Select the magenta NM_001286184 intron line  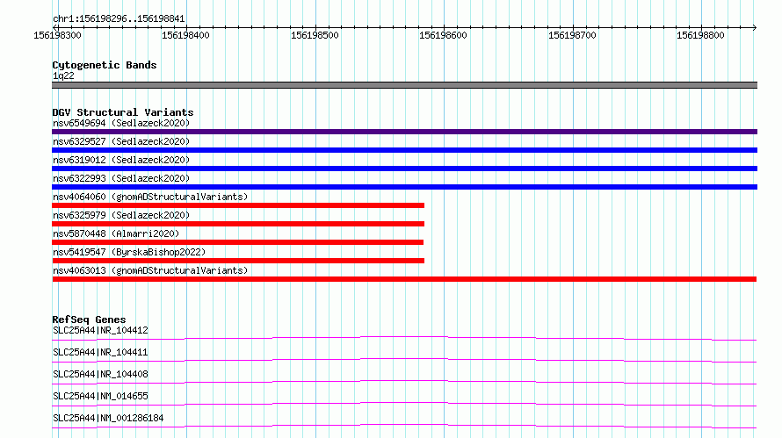[x=404, y=426]
